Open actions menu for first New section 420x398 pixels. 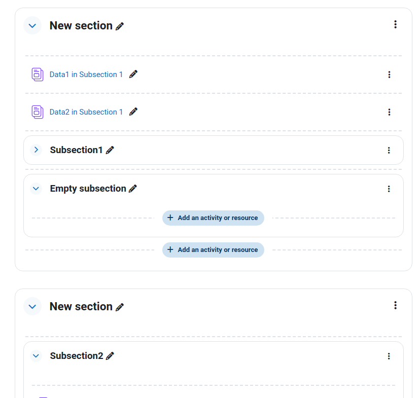tap(395, 24)
